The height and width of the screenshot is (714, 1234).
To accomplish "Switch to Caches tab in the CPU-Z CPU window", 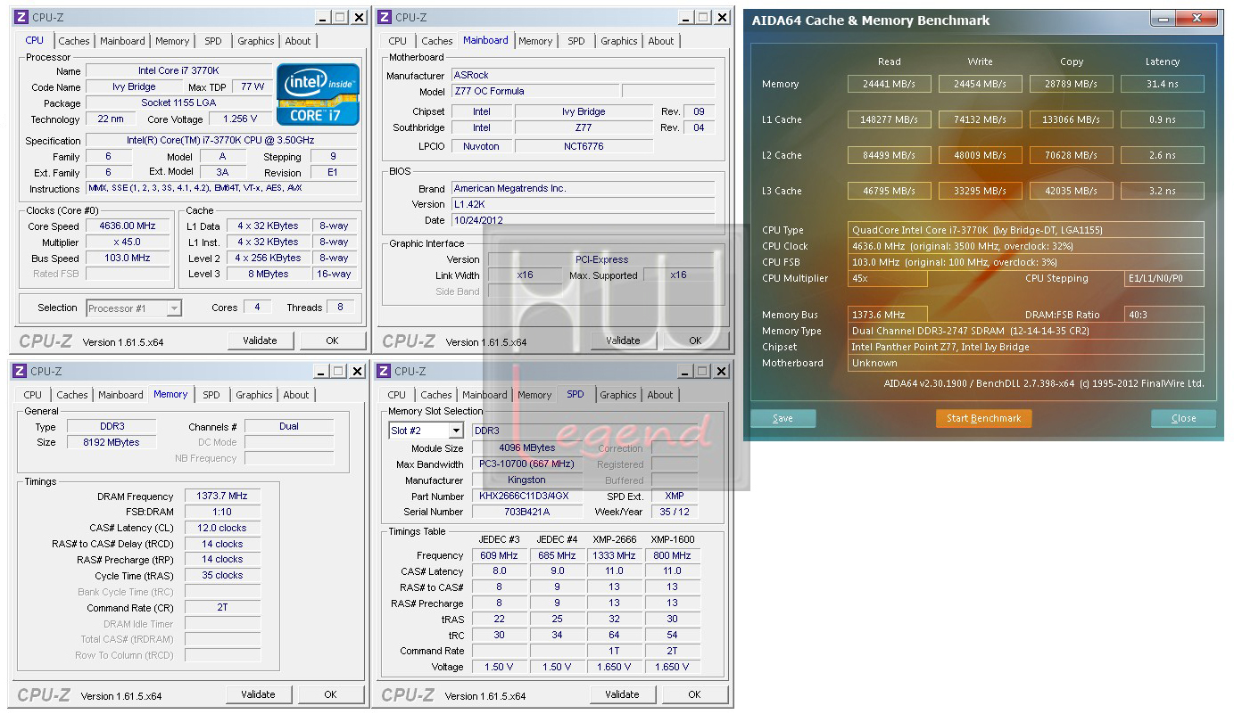I will (x=74, y=41).
